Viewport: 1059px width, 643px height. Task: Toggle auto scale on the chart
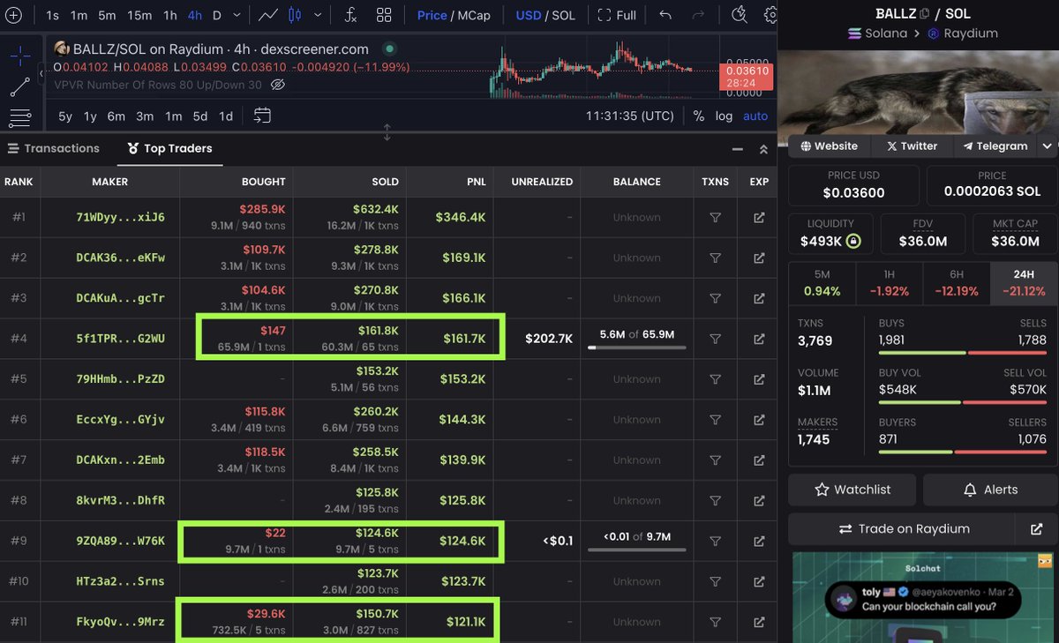(755, 116)
